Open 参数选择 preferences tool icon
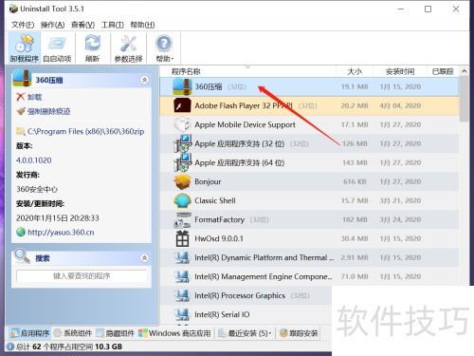This screenshot has width=474, height=356. pyautogui.click(x=128, y=47)
